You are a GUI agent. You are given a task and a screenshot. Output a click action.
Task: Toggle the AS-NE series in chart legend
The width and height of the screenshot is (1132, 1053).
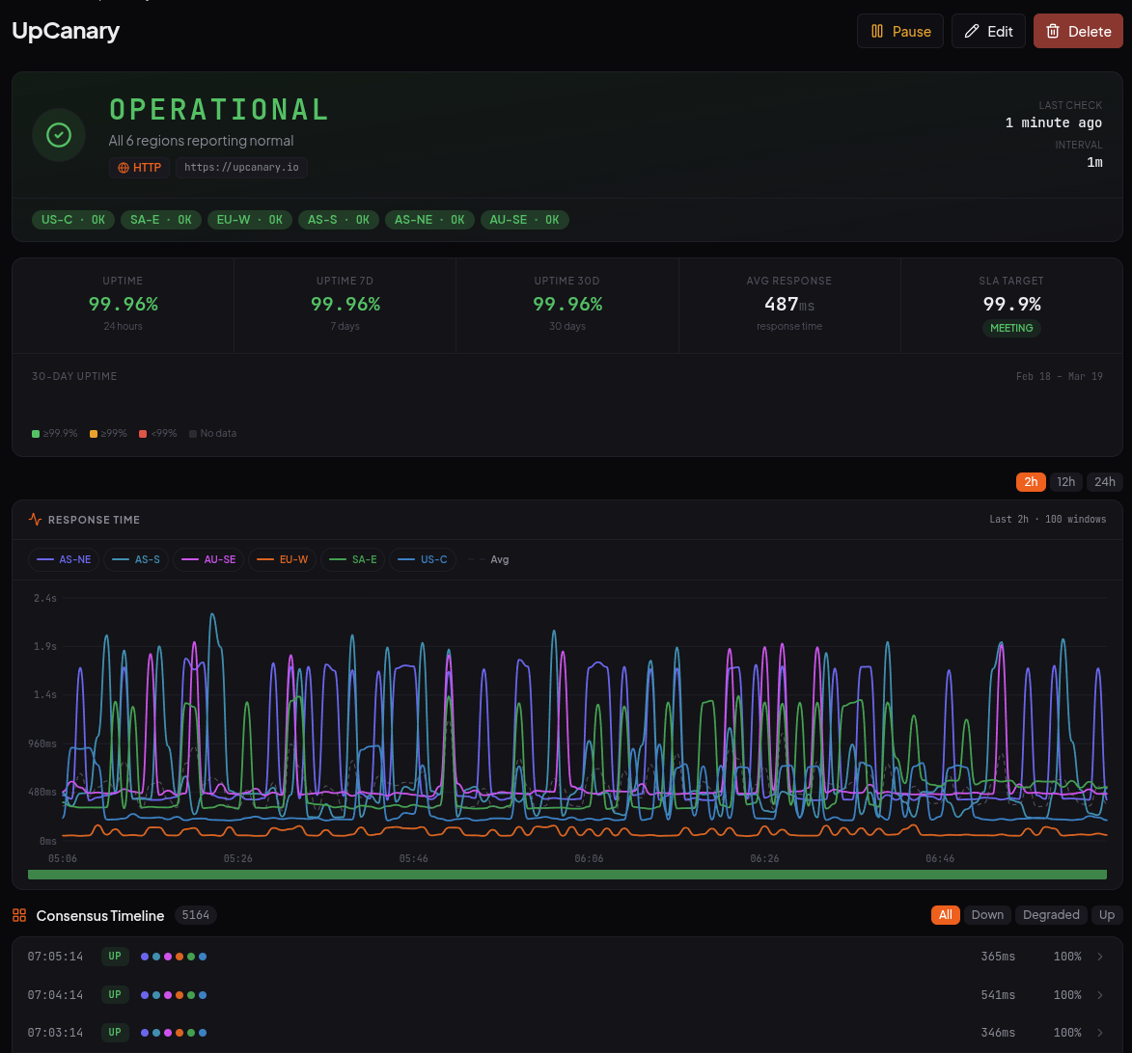tap(66, 559)
